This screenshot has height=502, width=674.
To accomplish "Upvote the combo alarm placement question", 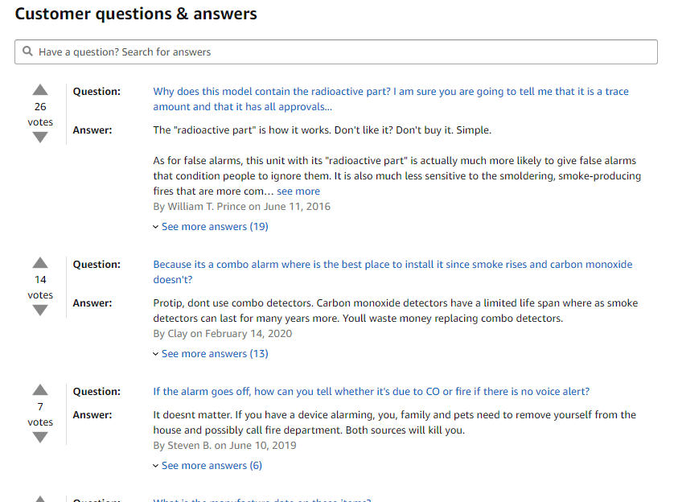I will [40, 262].
